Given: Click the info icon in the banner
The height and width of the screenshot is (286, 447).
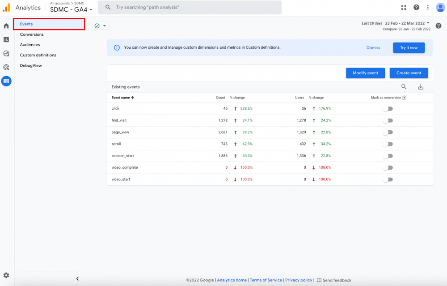Looking at the screenshot, I should [x=117, y=47].
